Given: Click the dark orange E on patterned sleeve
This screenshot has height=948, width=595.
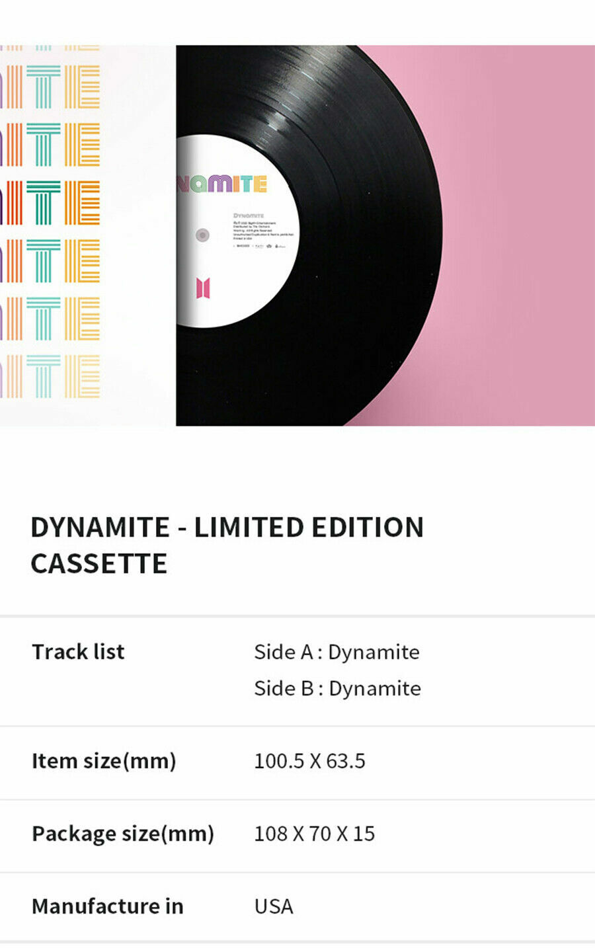Looking at the screenshot, I should [82, 202].
